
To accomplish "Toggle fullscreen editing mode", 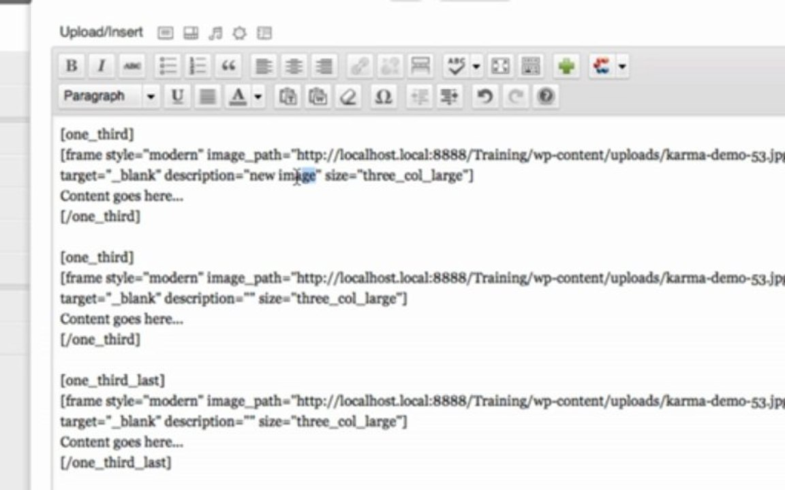I will point(501,65).
